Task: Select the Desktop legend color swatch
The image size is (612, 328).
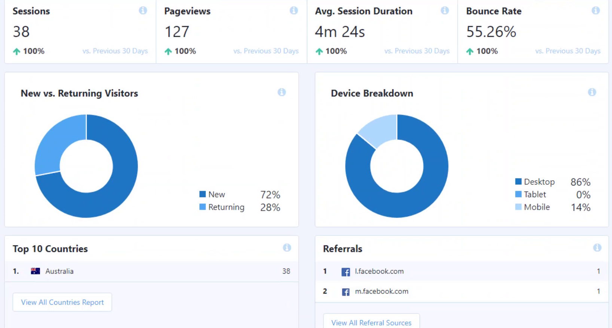Action: click(518, 181)
